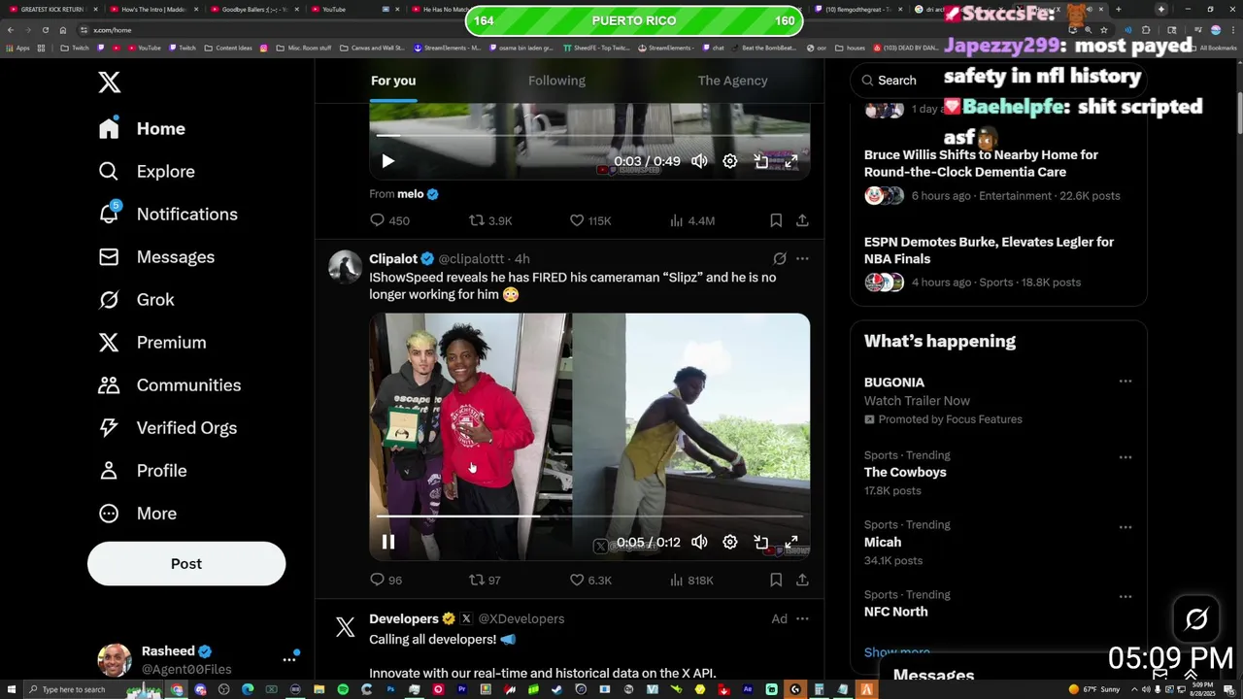Open Explore page
The height and width of the screenshot is (699, 1243).
[x=147, y=171]
